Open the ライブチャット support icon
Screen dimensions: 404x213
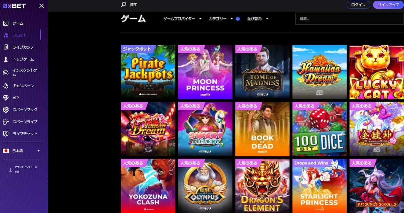point(5,134)
